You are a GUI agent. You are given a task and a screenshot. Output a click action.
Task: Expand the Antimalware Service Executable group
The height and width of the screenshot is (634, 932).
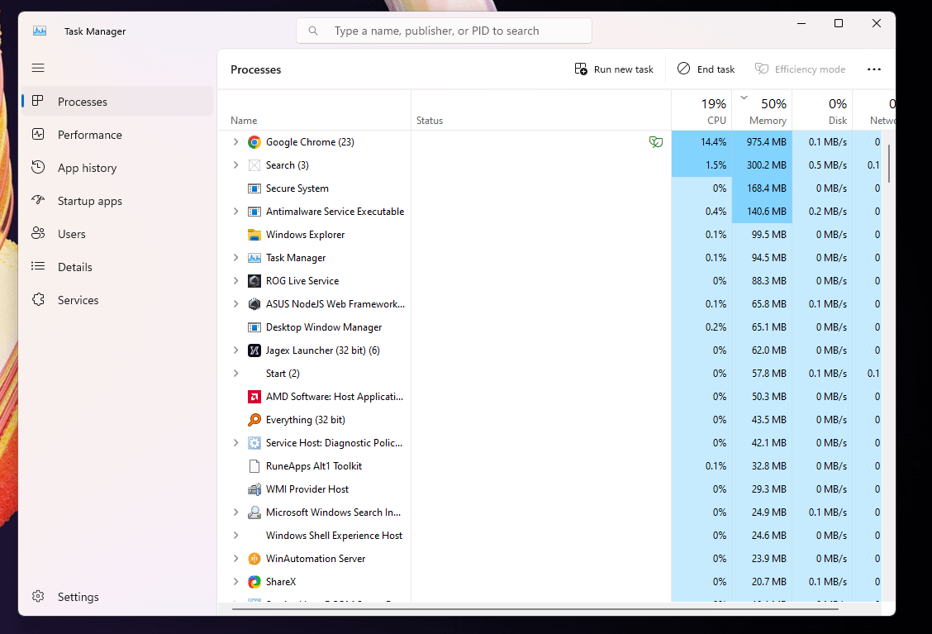(236, 212)
